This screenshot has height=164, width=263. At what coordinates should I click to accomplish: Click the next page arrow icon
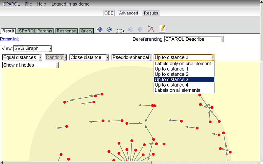coord(131,30)
